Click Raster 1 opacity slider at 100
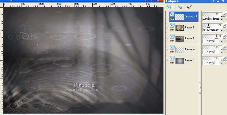This screenshot has width=227, height=115. coord(212,58)
